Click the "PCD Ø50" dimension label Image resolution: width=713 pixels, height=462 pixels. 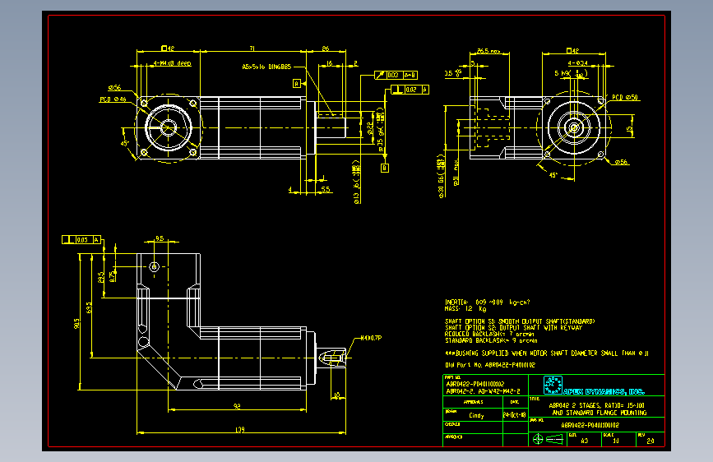pos(625,97)
